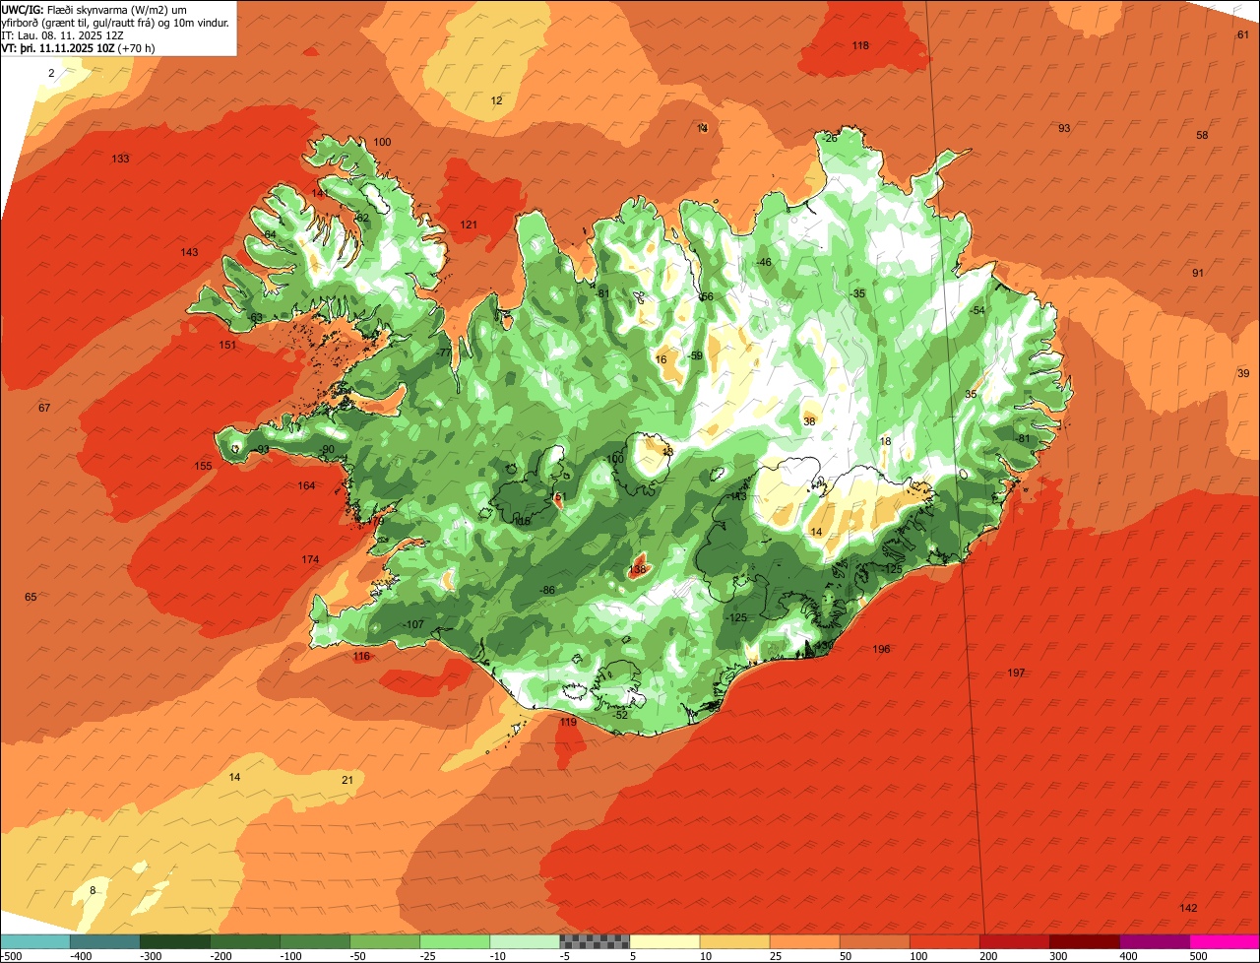The image size is (1260, 963).
Task: Click the map value 91
Action: click(1198, 273)
